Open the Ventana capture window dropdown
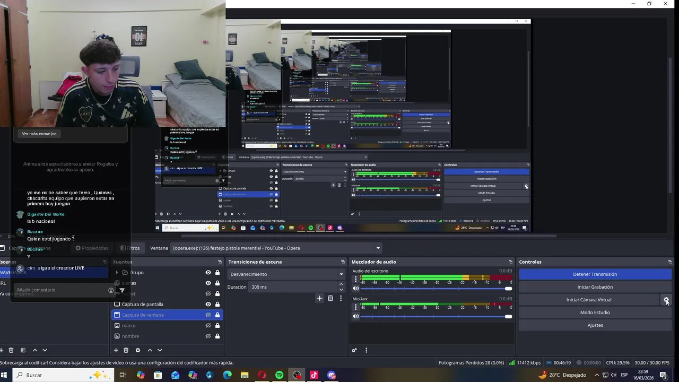The height and width of the screenshot is (382, 679). [x=276, y=248]
